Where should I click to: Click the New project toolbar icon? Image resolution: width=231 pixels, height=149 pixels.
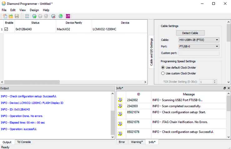[x=5, y=16]
